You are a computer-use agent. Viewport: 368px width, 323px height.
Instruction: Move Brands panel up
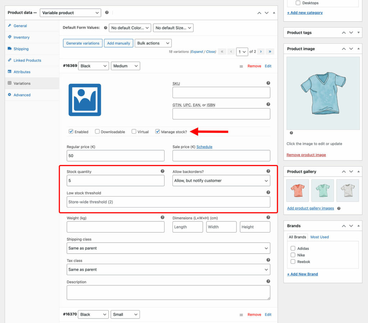coord(344,226)
